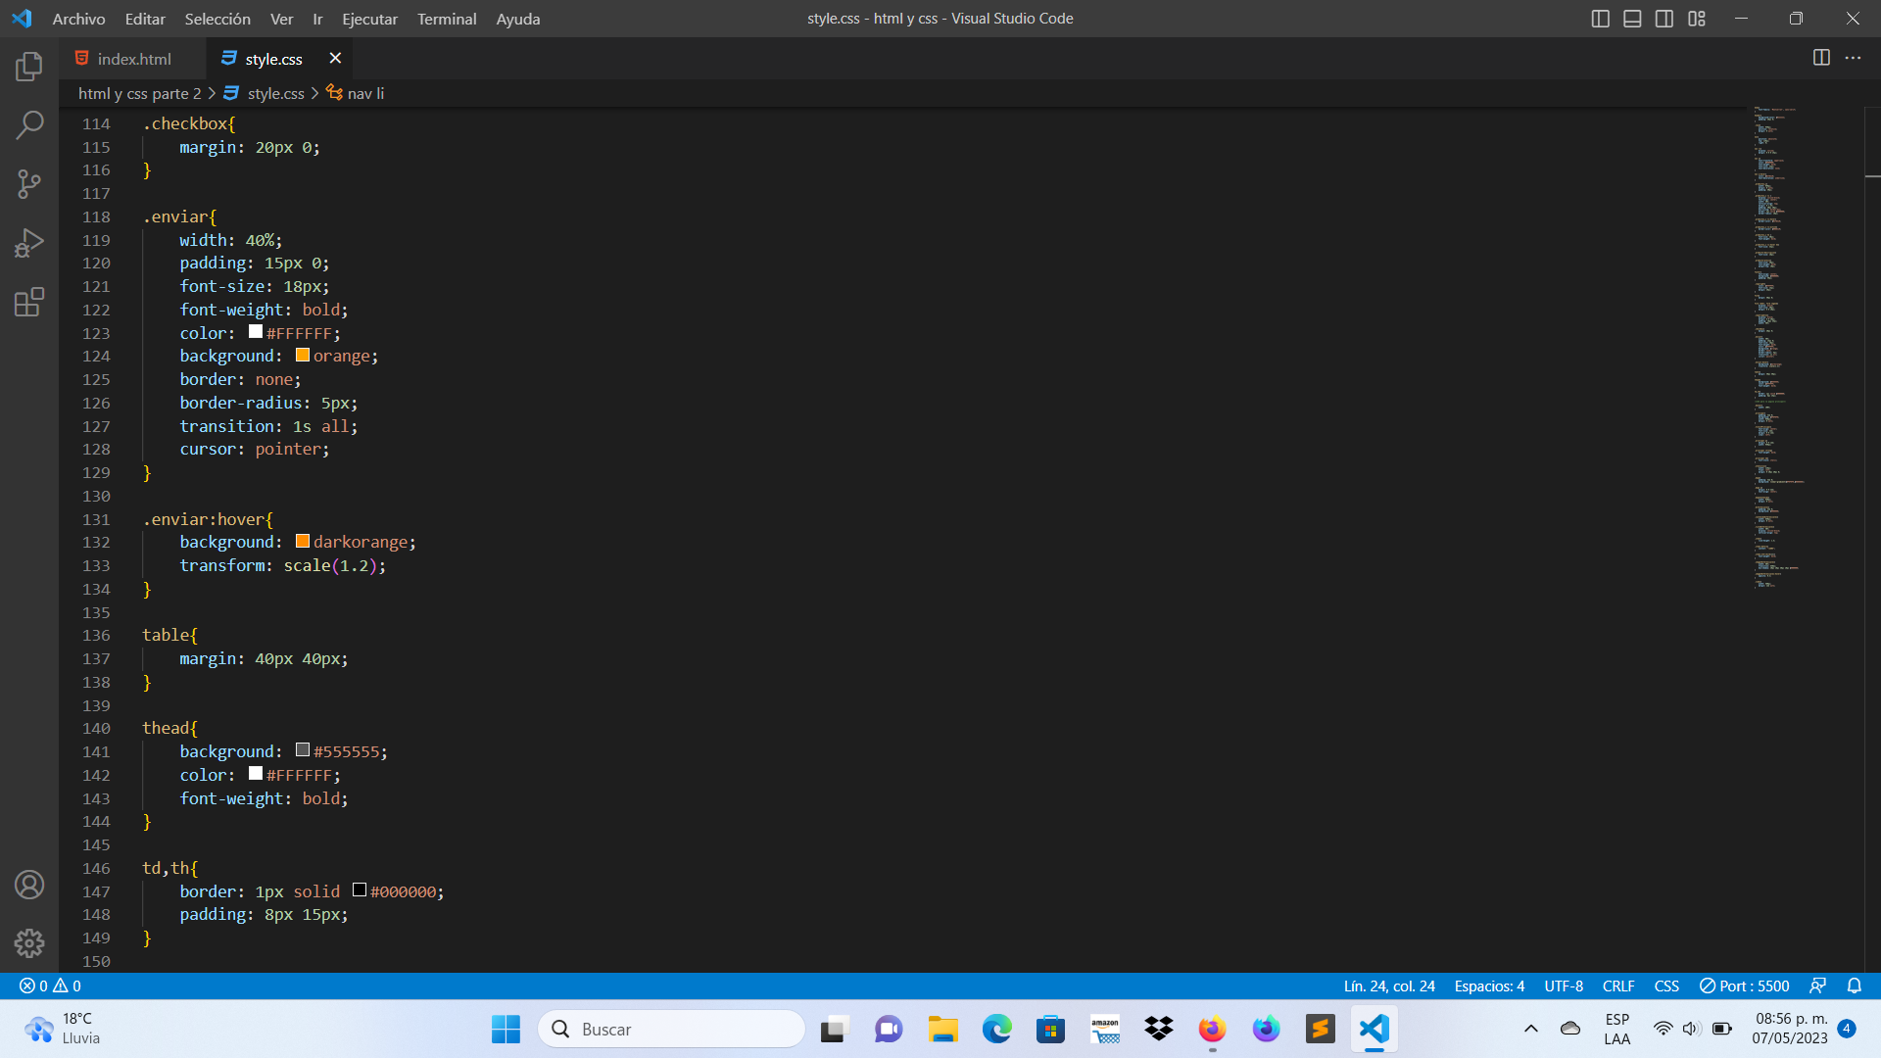Toggle the secondary side bar layout icon

coord(1664,19)
